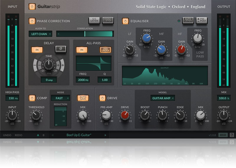Screen dimensions: 236x168
Task: Click the delay 0 smp value field
Action: (49, 80)
